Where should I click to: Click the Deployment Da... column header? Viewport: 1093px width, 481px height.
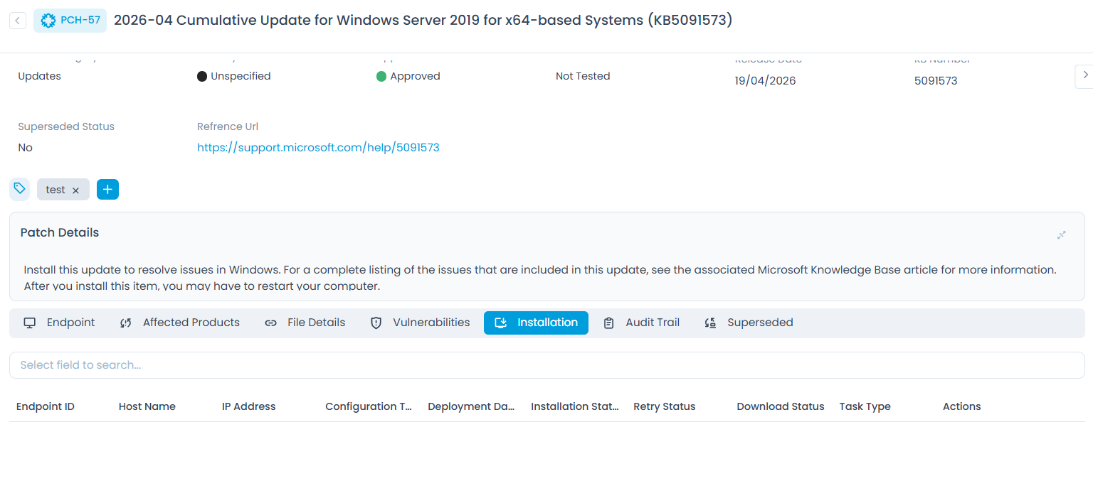pyautogui.click(x=471, y=406)
